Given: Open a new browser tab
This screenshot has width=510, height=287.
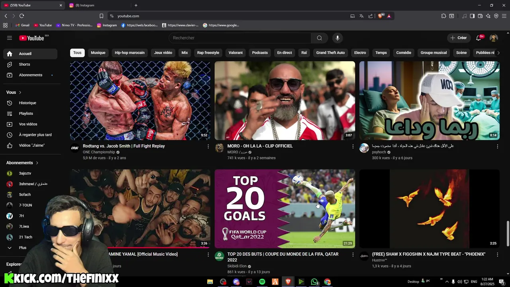Looking at the screenshot, I should (x=136, y=5).
